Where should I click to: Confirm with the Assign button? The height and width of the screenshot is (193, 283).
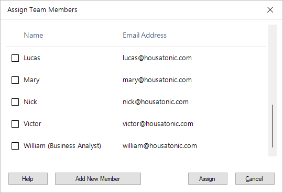[x=208, y=179]
